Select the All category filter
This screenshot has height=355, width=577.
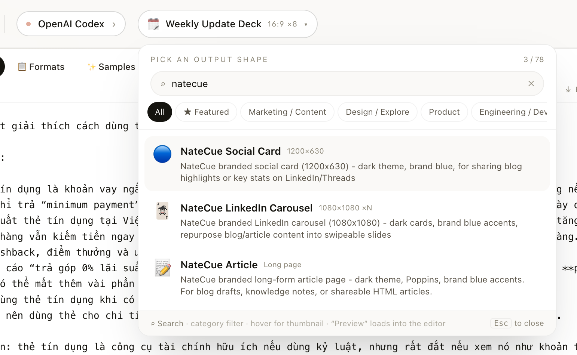tap(160, 112)
